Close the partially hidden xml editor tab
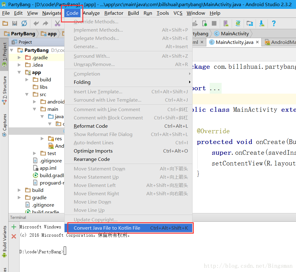The width and height of the screenshot is (296, 272). pos(202,42)
